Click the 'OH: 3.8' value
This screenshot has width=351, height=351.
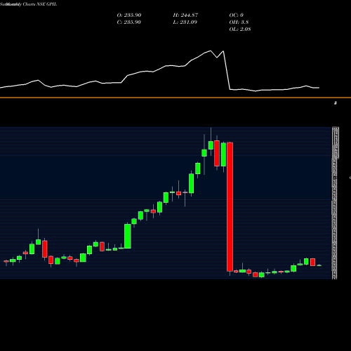coord(239,22)
